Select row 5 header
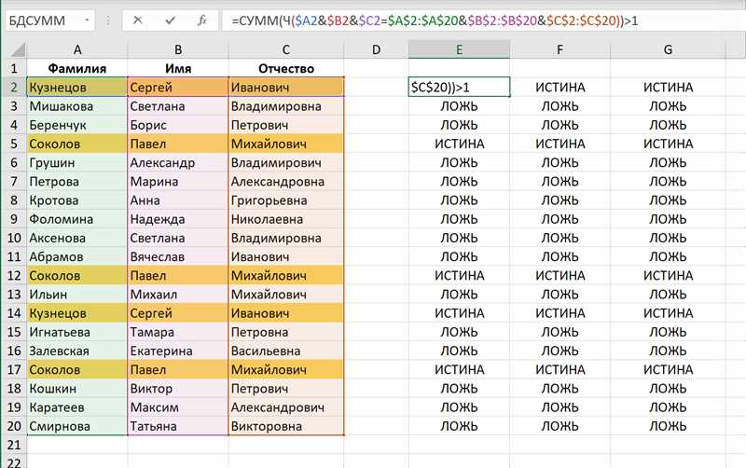This screenshot has height=468, width=746. point(14,144)
